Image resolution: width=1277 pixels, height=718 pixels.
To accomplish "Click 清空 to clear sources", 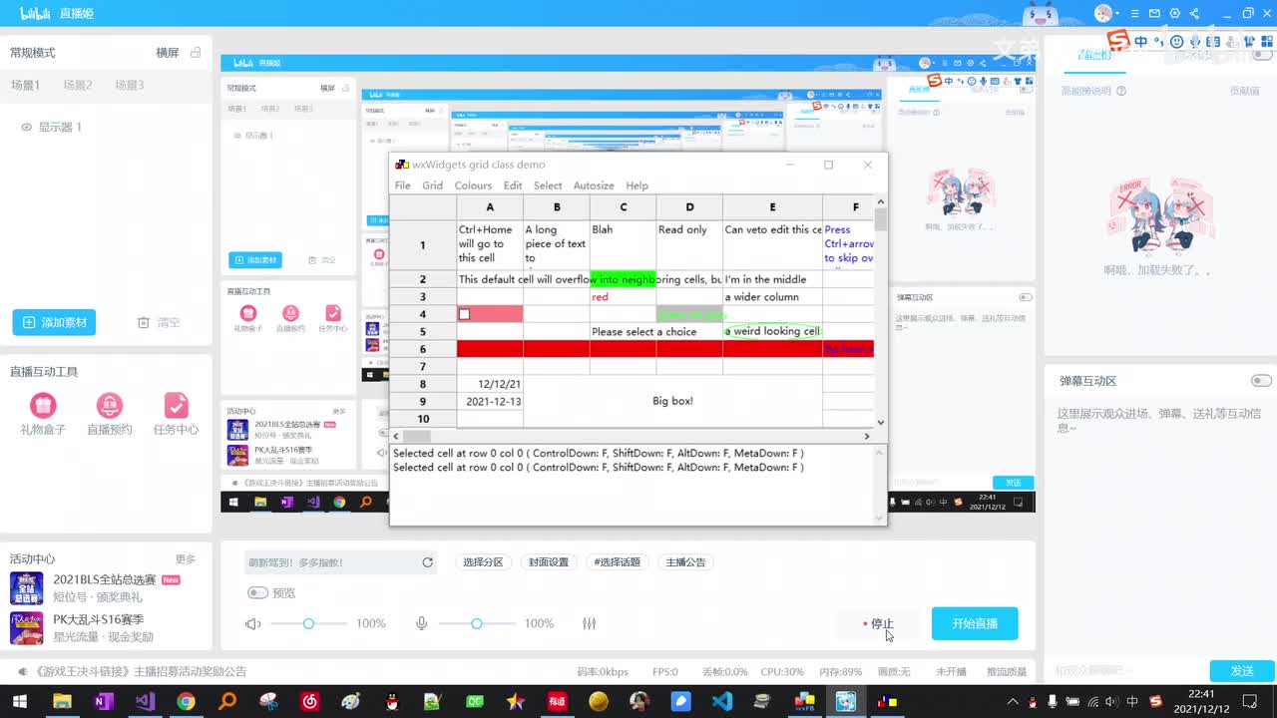I will pyautogui.click(x=159, y=322).
